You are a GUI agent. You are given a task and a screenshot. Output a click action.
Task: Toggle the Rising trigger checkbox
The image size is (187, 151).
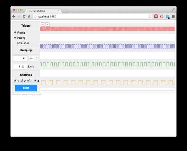(x=15, y=33)
